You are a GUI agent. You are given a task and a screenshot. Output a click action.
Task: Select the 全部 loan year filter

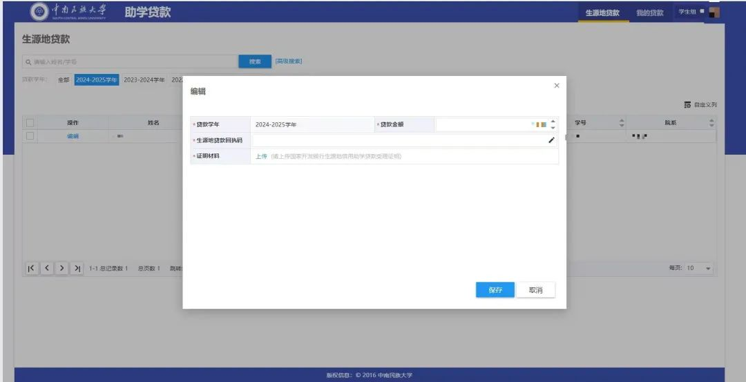(63, 80)
